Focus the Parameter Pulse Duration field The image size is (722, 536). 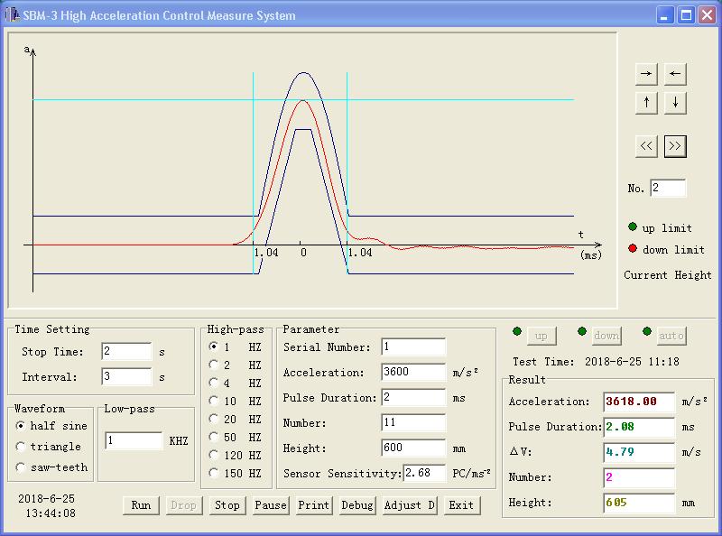[x=413, y=397]
